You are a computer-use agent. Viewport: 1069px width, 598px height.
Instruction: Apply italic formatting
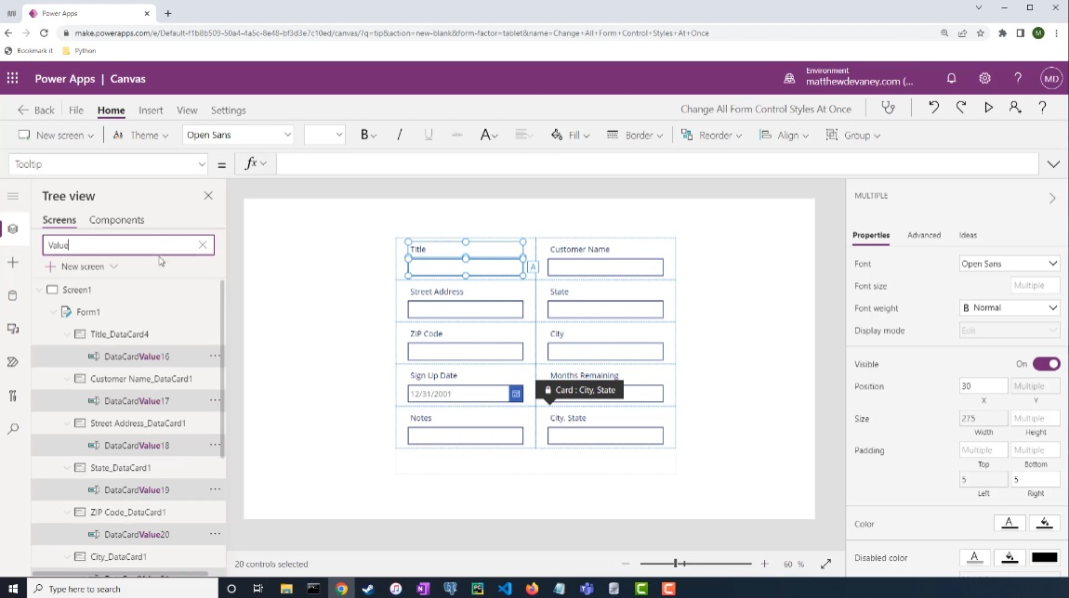(400, 135)
